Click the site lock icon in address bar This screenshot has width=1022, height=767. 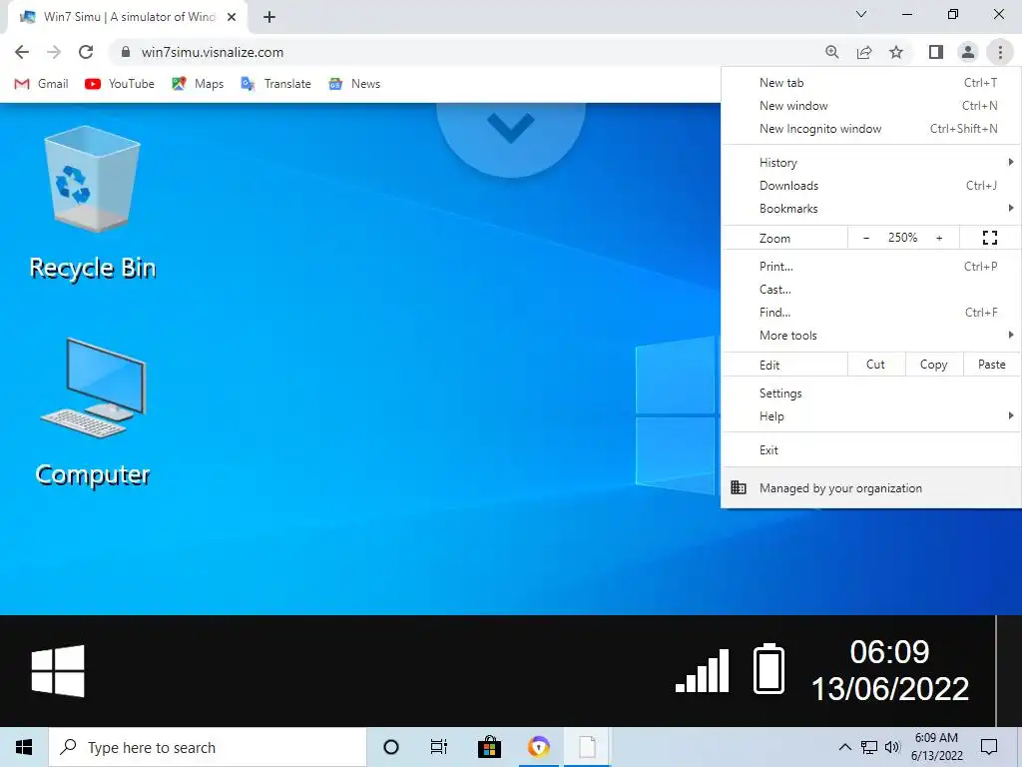(126, 52)
